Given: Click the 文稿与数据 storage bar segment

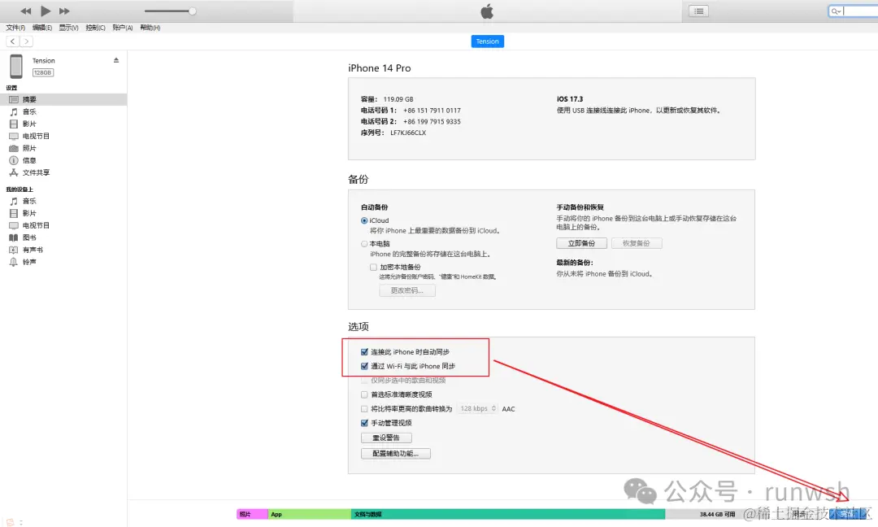Looking at the screenshot, I should (508, 514).
